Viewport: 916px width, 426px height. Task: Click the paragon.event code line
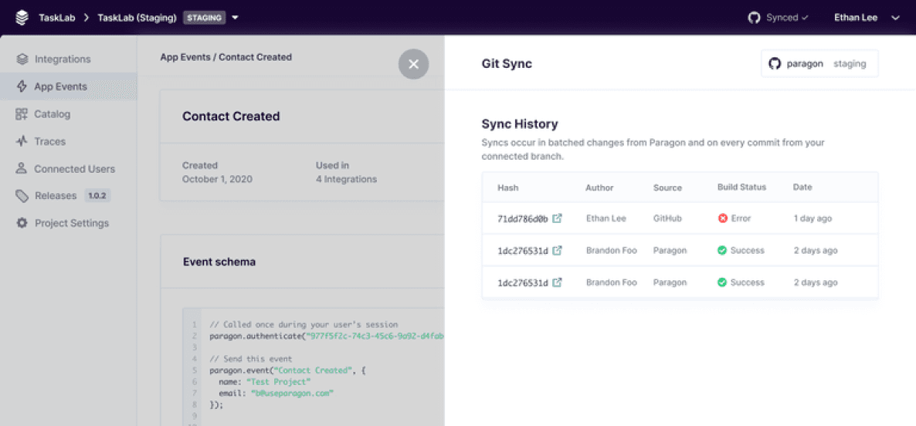pyautogui.click(x=287, y=370)
